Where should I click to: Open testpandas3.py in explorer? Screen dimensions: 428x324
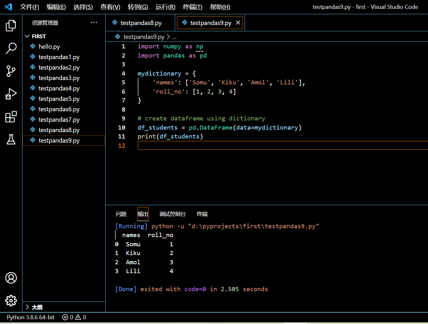click(x=64, y=78)
